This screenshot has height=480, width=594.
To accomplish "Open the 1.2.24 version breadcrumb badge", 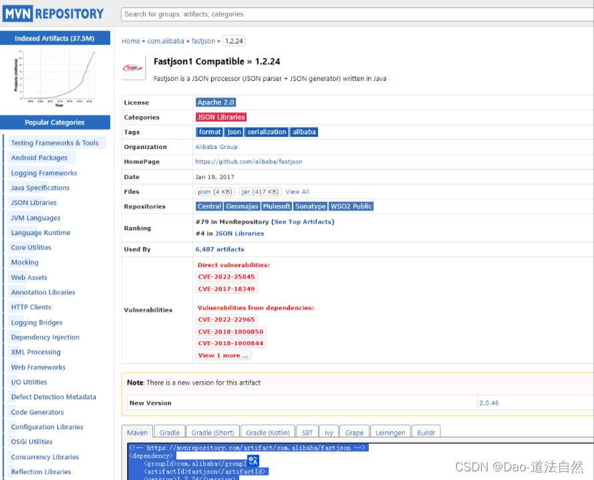I will pos(234,41).
